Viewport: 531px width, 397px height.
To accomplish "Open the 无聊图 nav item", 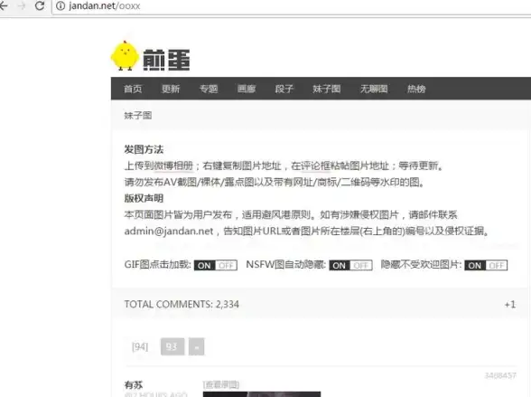I will (x=374, y=89).
